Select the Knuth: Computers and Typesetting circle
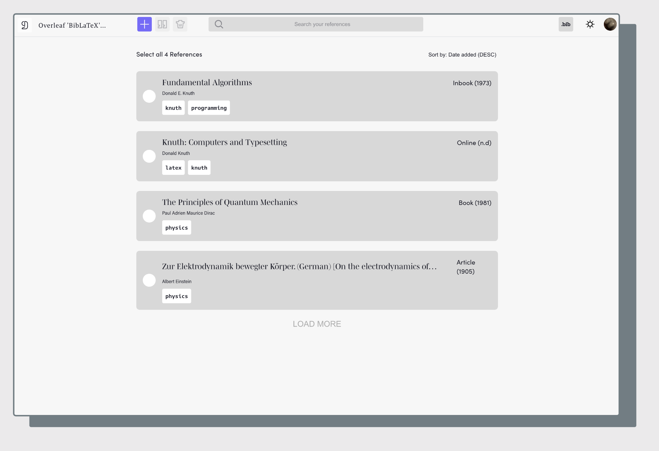Screen dimensions: 659x451 149,156
